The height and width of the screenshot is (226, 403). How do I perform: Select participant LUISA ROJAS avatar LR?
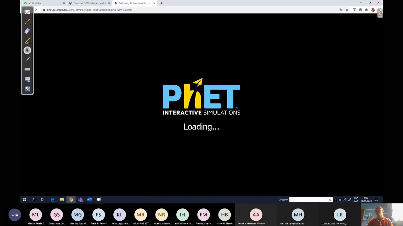click(340, 215)
